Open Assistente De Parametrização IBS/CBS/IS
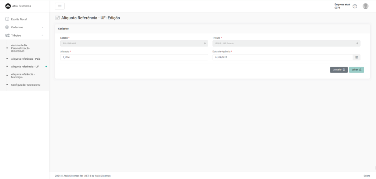The width and height of the screenshot is (376, 179). (x=21, y=48)
